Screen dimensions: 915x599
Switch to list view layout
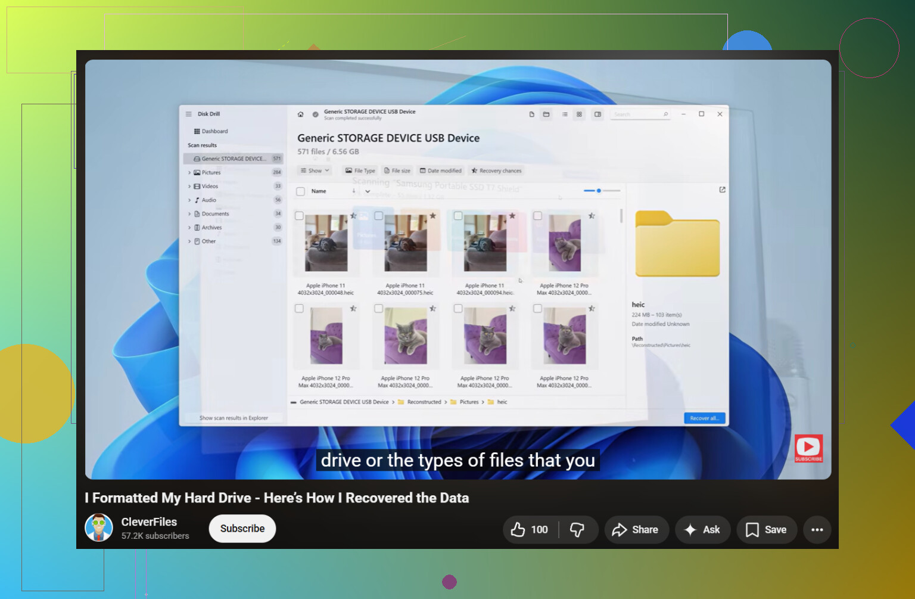[x=565, y=114]
